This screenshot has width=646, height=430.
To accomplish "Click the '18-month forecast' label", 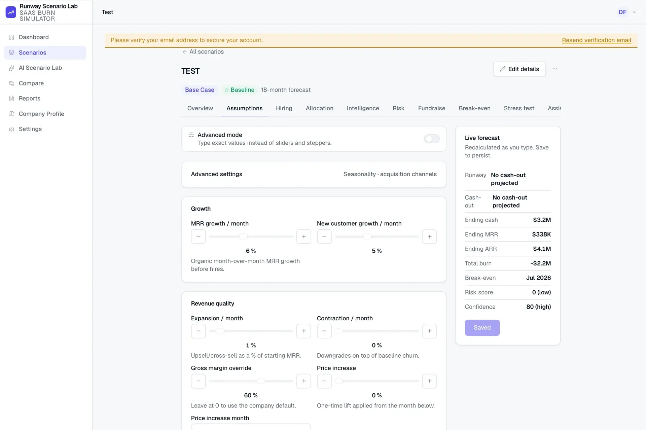I will point(286,90).
